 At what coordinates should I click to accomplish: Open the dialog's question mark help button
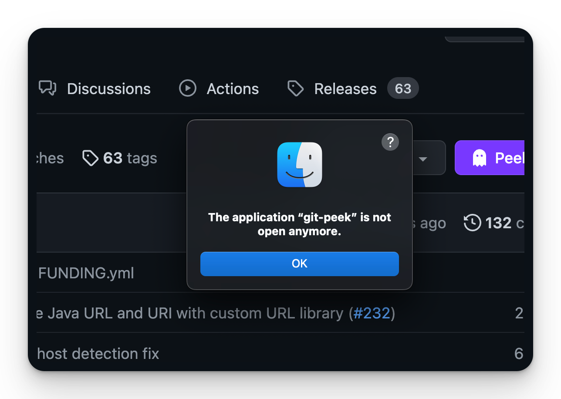(x=390, y=142)
